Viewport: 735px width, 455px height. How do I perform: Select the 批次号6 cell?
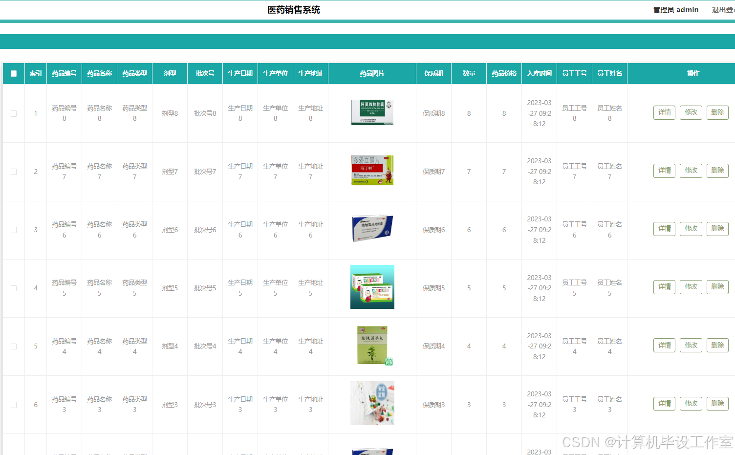click(x=205, y=230)
